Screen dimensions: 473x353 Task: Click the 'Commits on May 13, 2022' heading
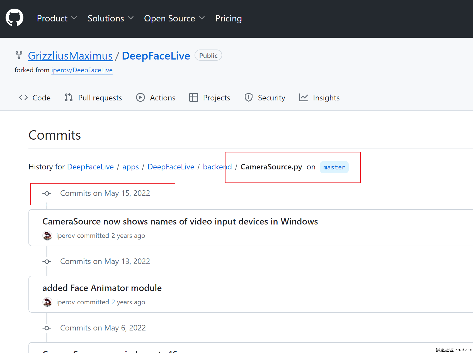[x=105, y=261]
